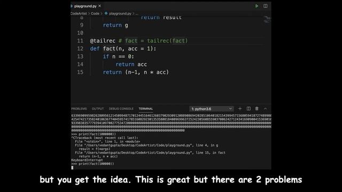Click the CodeArtist breadcrumb segment
Screen dimensions: 342x192
click(79, 13)
